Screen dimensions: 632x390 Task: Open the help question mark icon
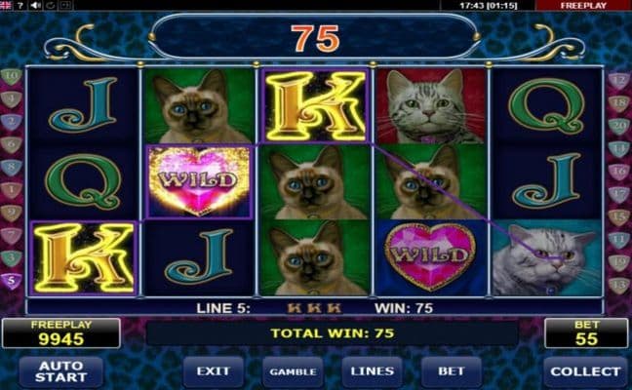20,5
